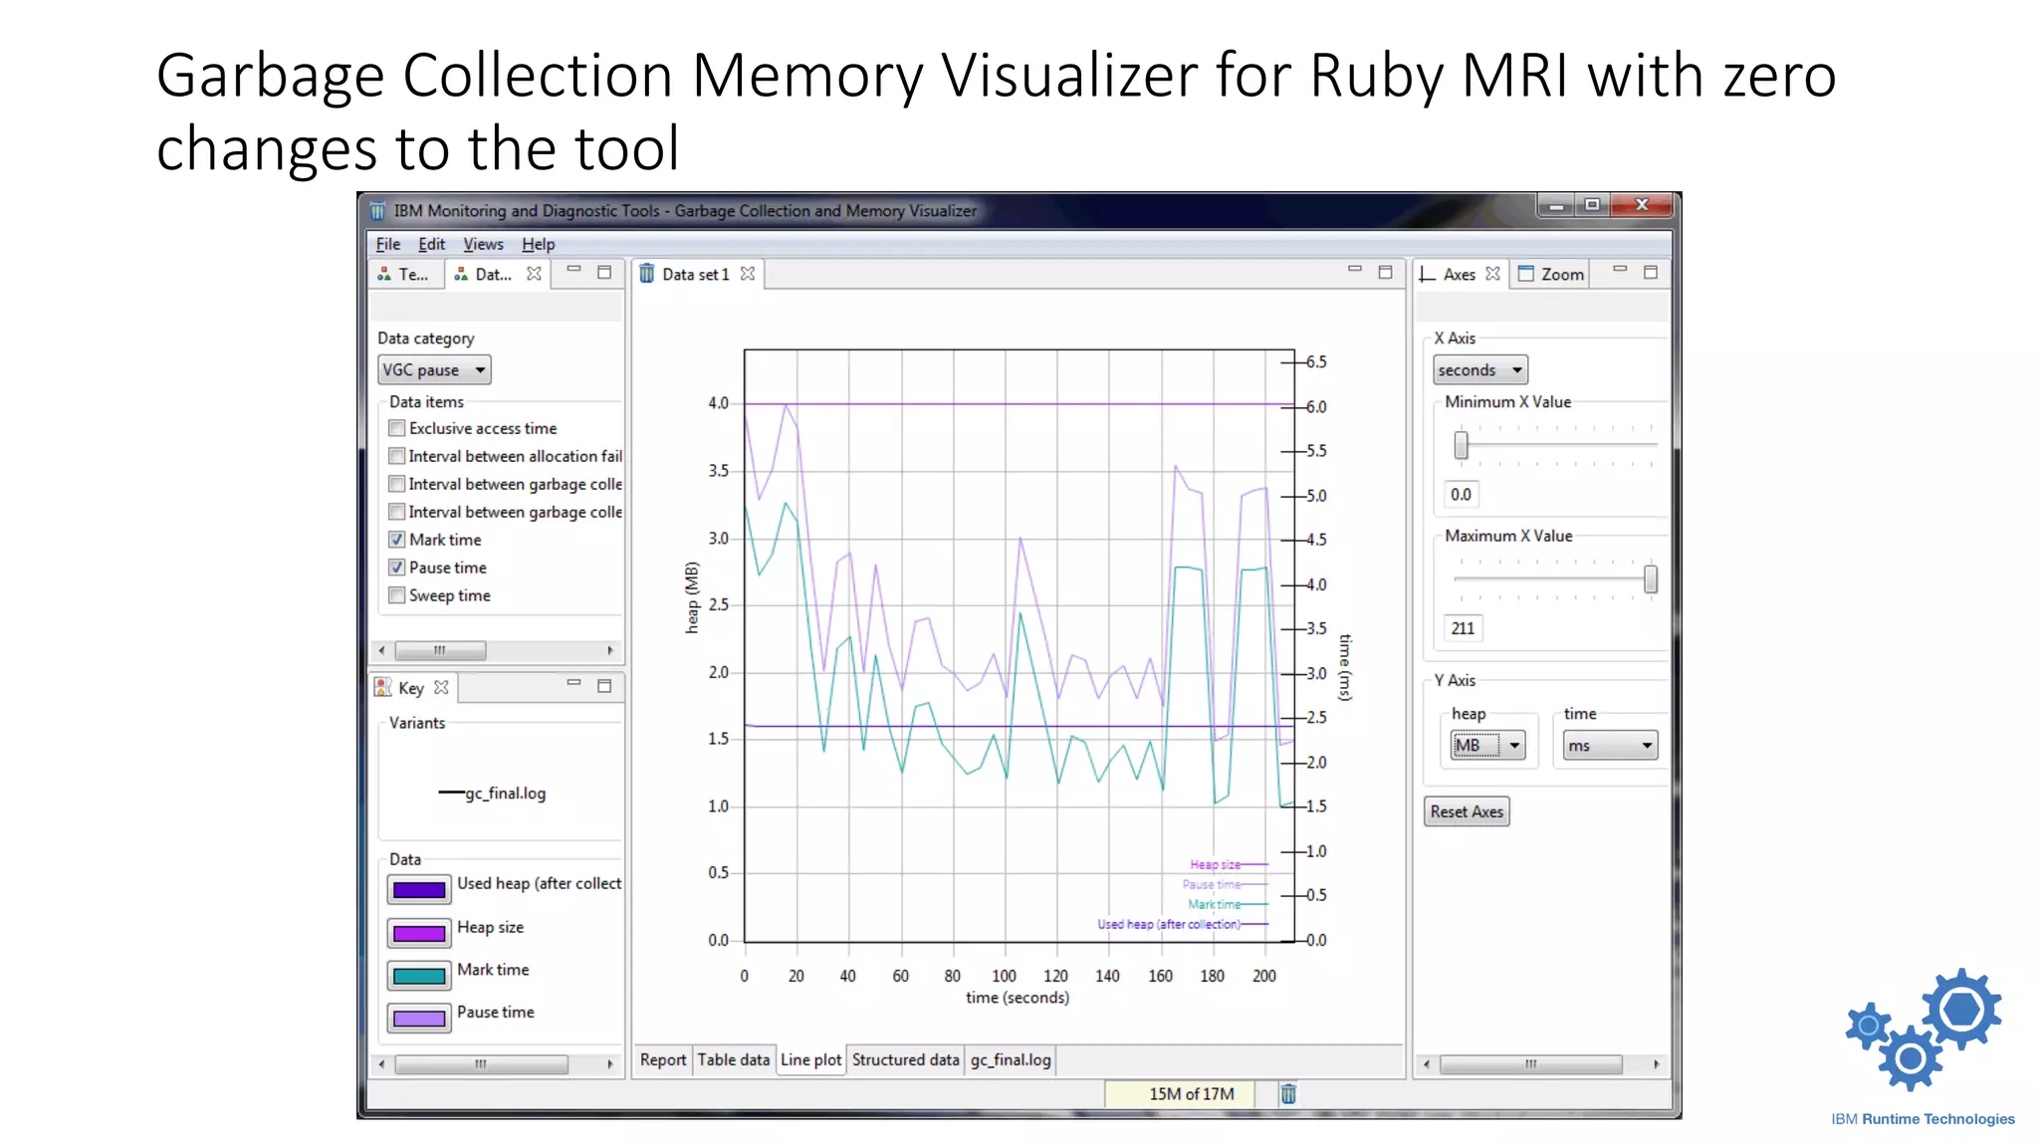Switch to the Zoom tab
The width and height of the screenshot is (2039, 1147).
point(1551,274)
